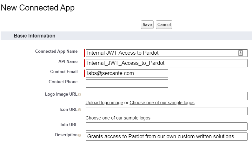Click the autofill icon in Connected App Name field

(241, 53)
